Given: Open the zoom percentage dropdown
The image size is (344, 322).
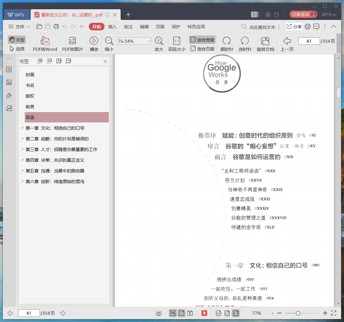Looking at the screenshot, I should [149, 41].
